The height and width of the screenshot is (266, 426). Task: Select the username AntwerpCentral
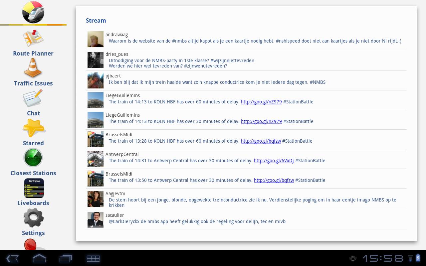click(122, 154)
